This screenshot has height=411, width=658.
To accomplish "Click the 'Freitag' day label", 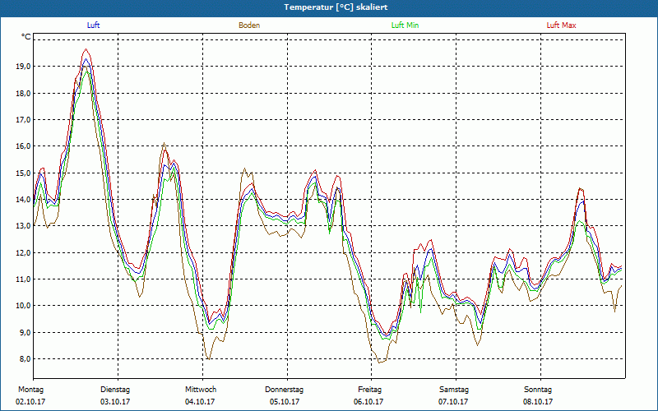I will coord(369,390).
